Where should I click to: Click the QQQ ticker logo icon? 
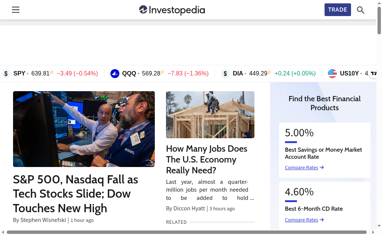tap(115, 74)
